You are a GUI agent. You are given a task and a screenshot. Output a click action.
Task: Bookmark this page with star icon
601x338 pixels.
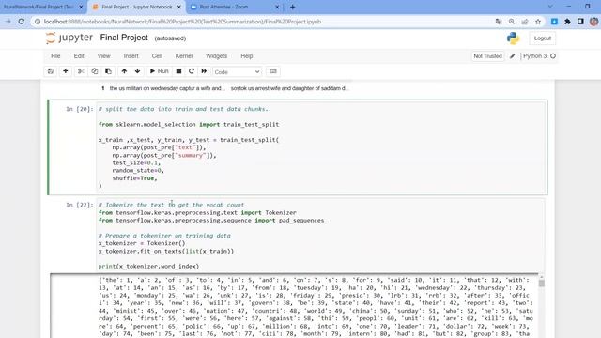coord(538,22)
